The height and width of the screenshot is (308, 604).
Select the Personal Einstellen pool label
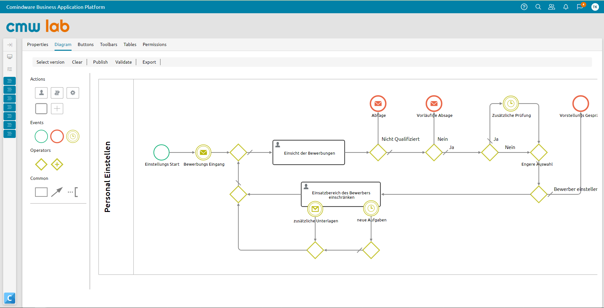click(107, 177)
